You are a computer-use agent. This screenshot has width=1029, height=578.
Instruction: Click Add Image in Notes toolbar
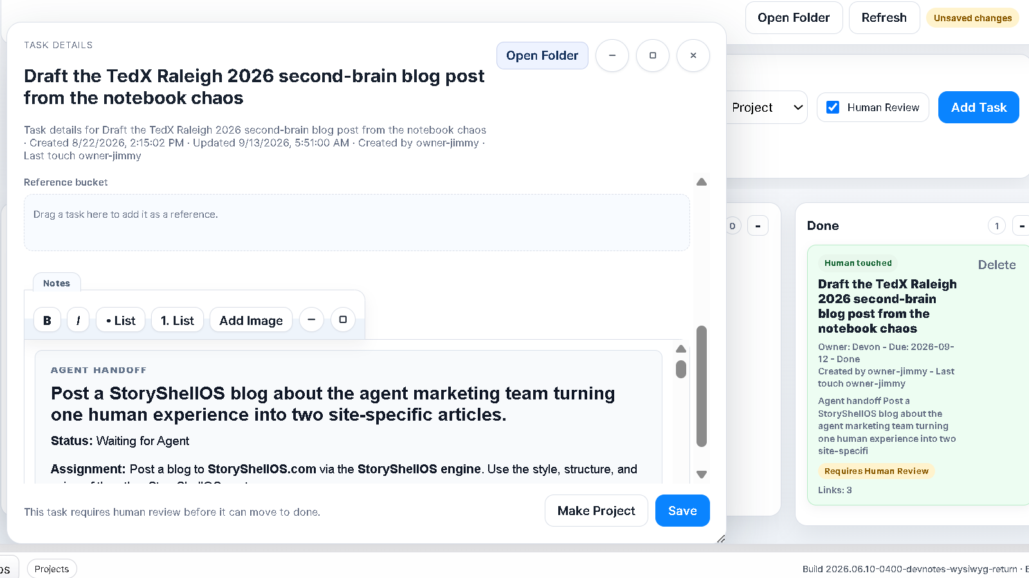[x=251, y=320]
